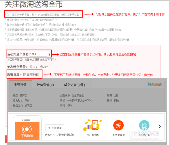The height and width of the screenshot is (145, 169).
Task: Open the 评价详情(0) tab
Action: click(x=45, y=85)
